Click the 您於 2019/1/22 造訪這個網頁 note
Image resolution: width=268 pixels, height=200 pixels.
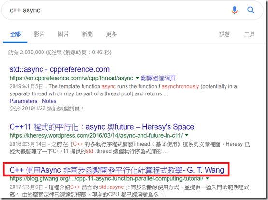[46, 108]
